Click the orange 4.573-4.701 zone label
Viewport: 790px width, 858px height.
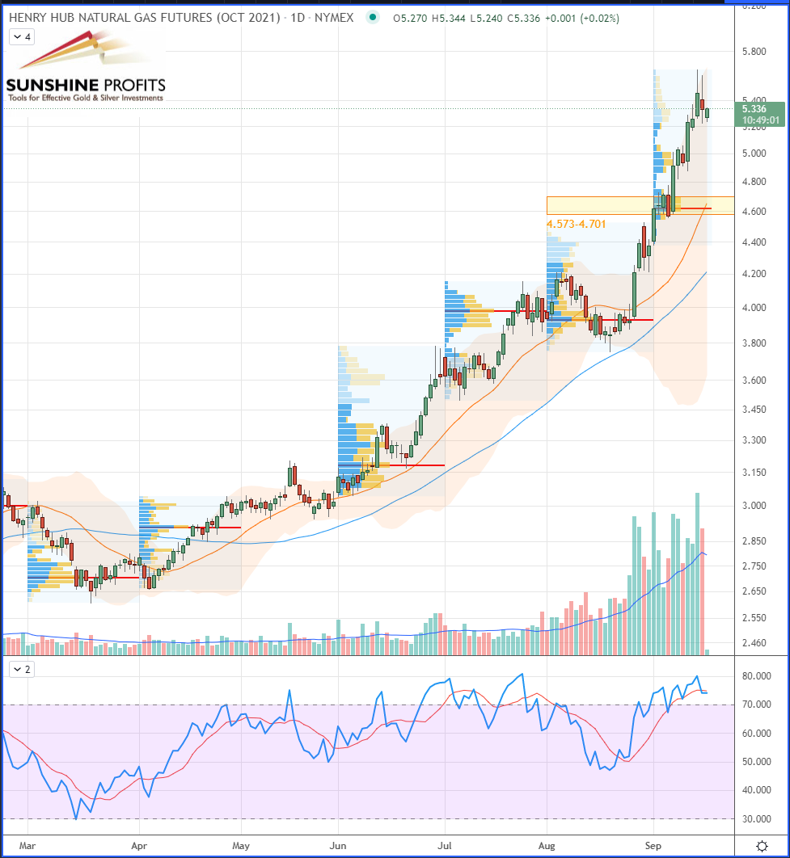click(576, 224)
